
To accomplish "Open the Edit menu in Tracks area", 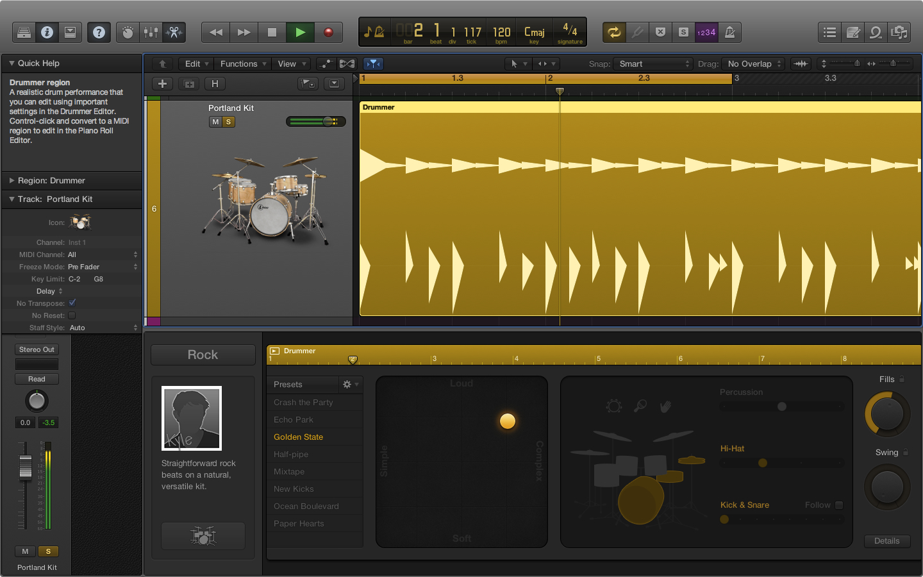I will point(197,63).
